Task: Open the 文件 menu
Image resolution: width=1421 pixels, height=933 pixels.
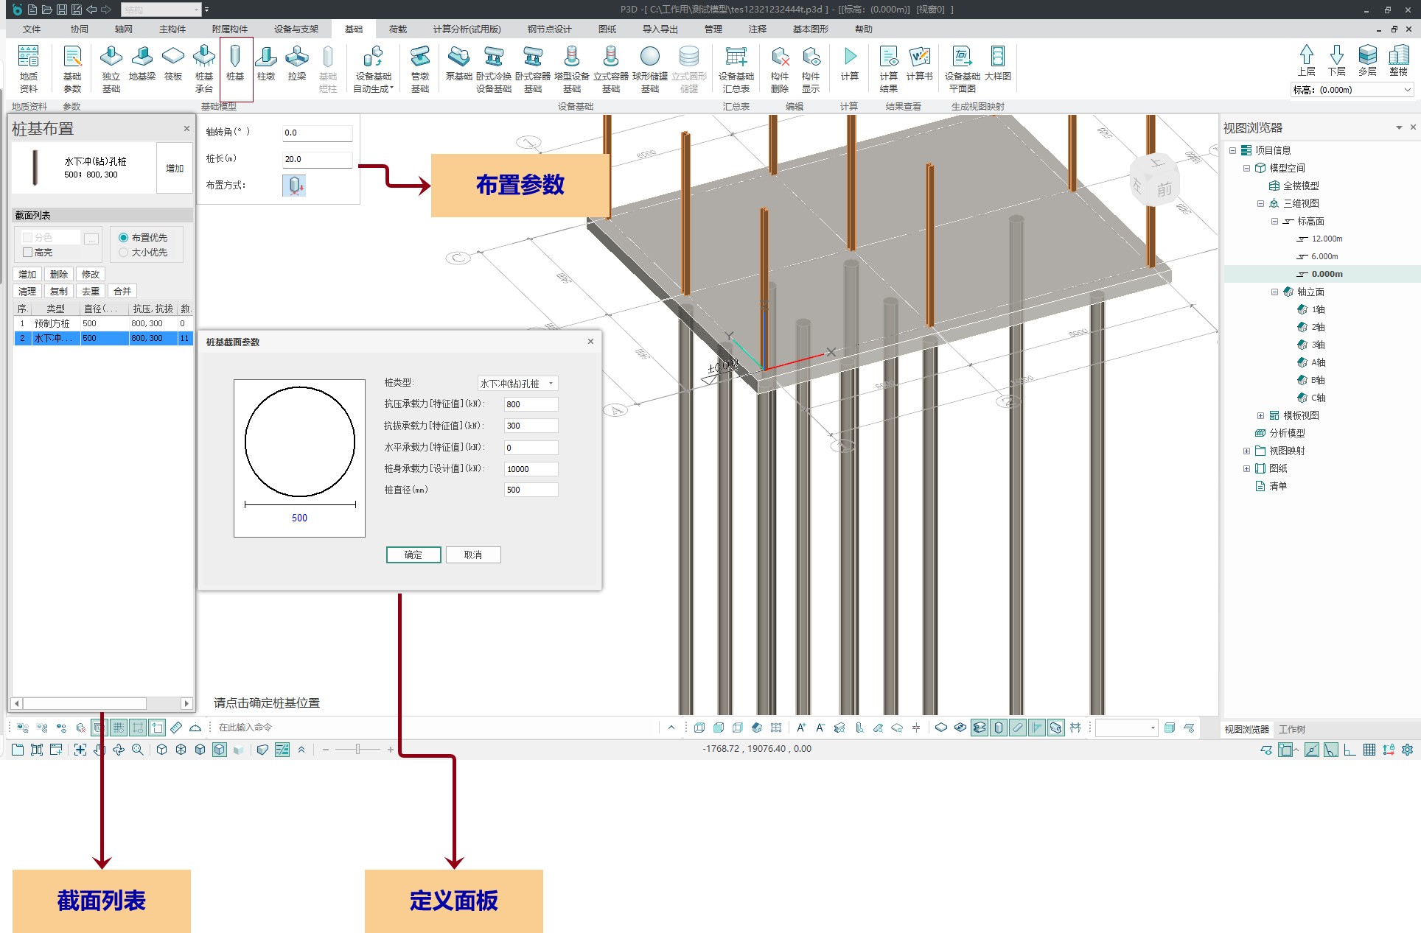Action: tap(32, 29)
